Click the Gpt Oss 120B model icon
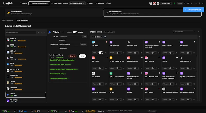Screen dimensions: 206x113 (x=93, y=73)
